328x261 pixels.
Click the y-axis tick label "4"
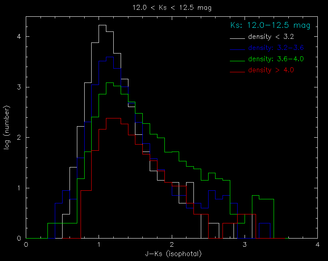point(18,36)
